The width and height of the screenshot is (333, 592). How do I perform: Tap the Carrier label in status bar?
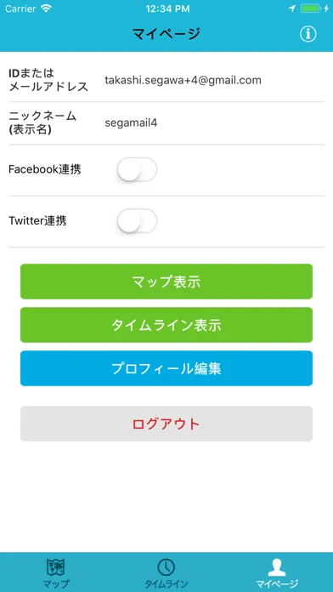[x=20, y=9]
